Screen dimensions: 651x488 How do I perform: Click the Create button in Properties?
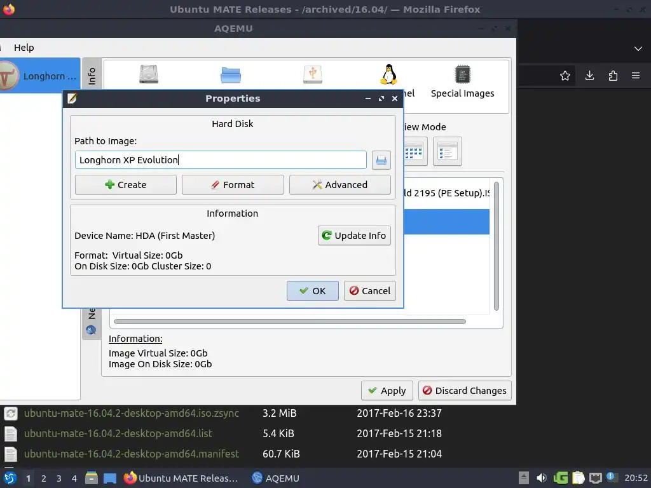click(126, 185)
